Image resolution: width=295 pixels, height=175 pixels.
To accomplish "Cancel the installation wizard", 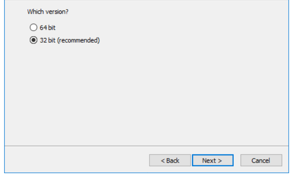I will coord(261,160).
